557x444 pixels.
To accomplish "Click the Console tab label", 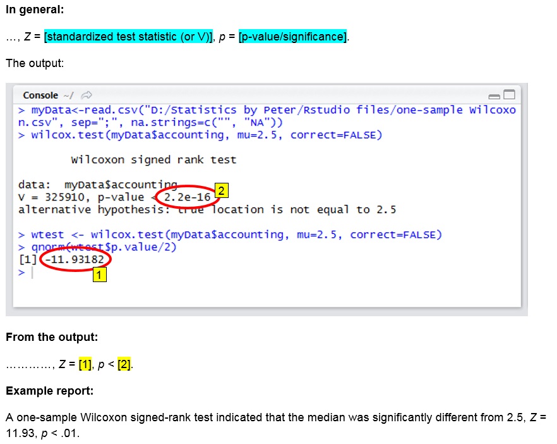I will point(40,95).
